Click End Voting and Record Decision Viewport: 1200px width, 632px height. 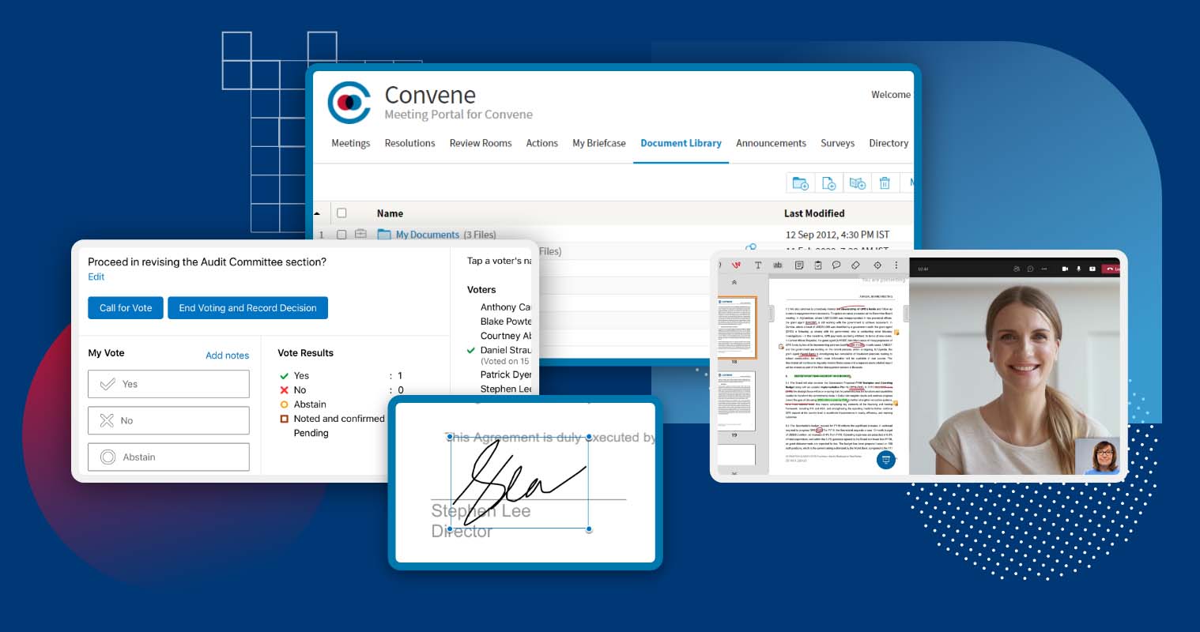click(x=247, y=308)
